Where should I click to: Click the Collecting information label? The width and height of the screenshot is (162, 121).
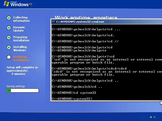coord(21,19)
